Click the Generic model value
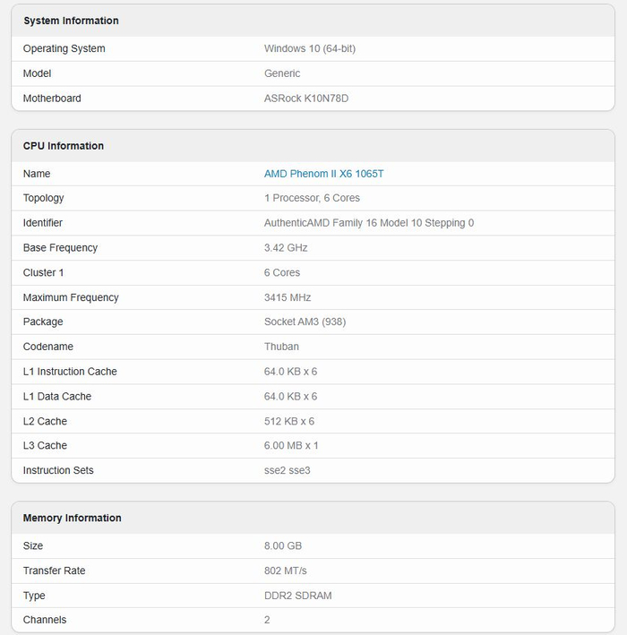The image size is (627, 635). 282,73
